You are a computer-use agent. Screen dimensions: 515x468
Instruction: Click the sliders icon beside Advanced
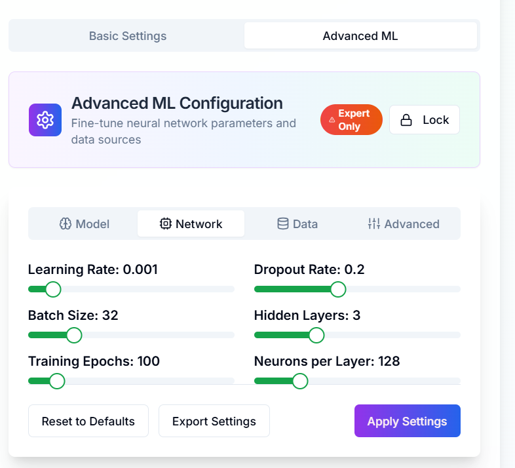click(374, 224)
